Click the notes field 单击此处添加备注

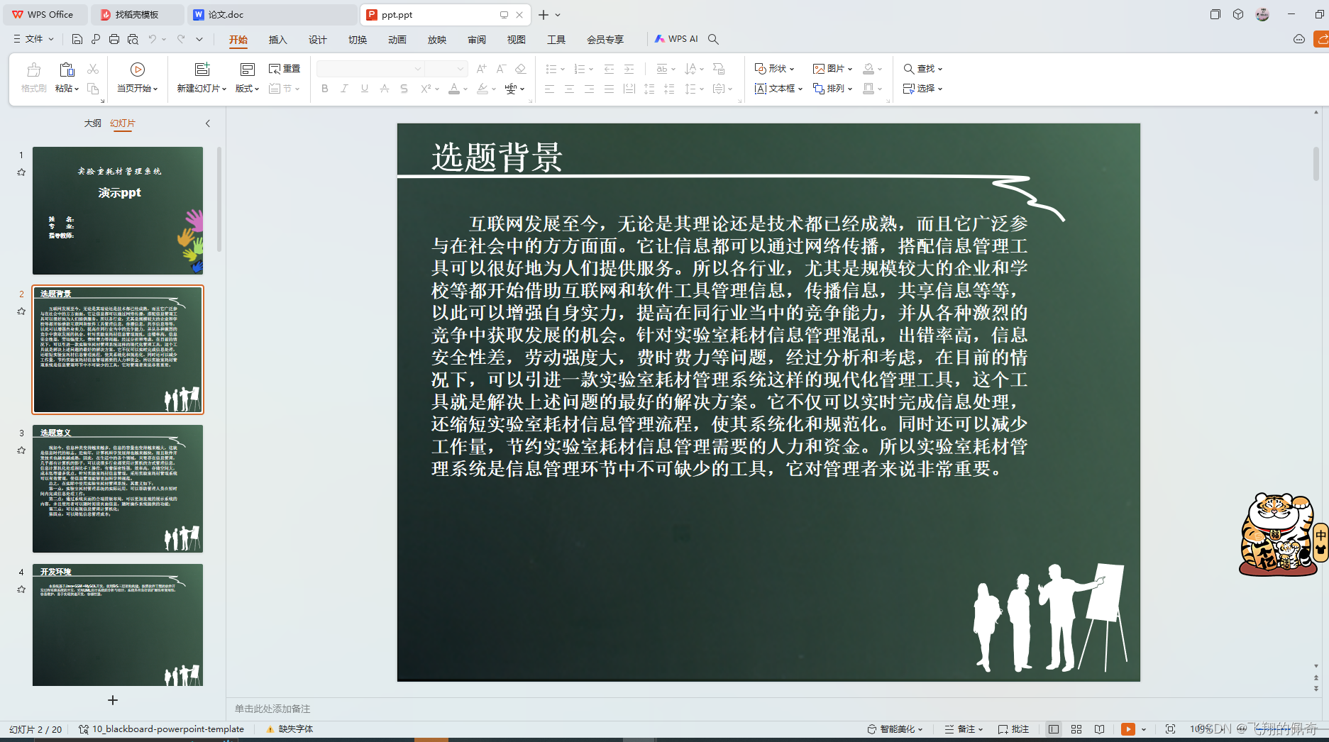click(x=272, y=709)
